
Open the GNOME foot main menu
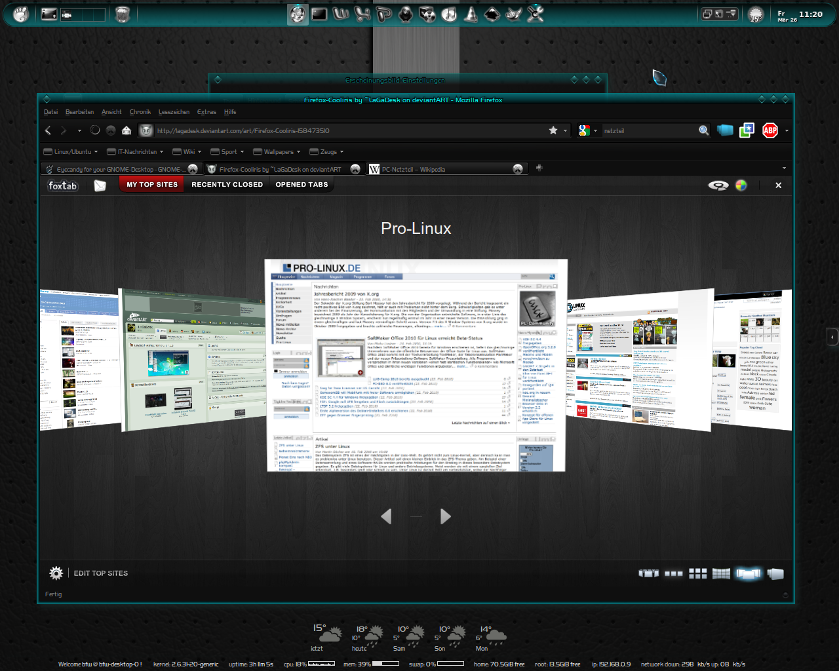[21, 14]
